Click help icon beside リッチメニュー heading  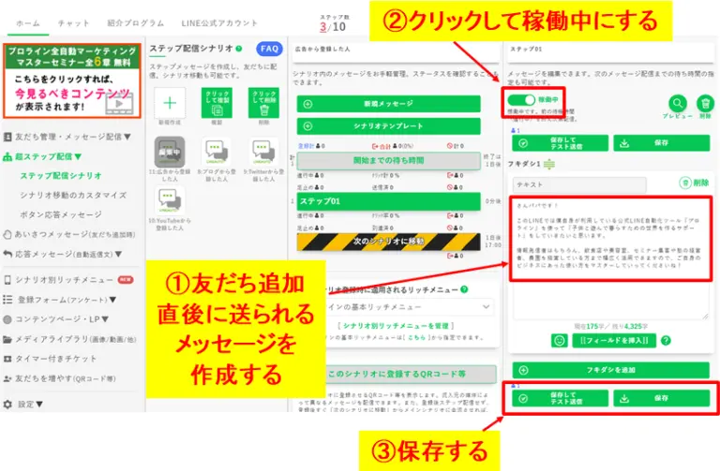464,290
